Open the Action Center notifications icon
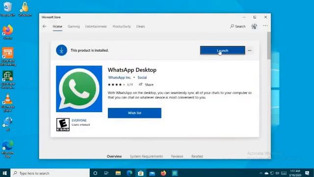Image resolution: width=314 pixels, height=177 pixels. (307, 173)
